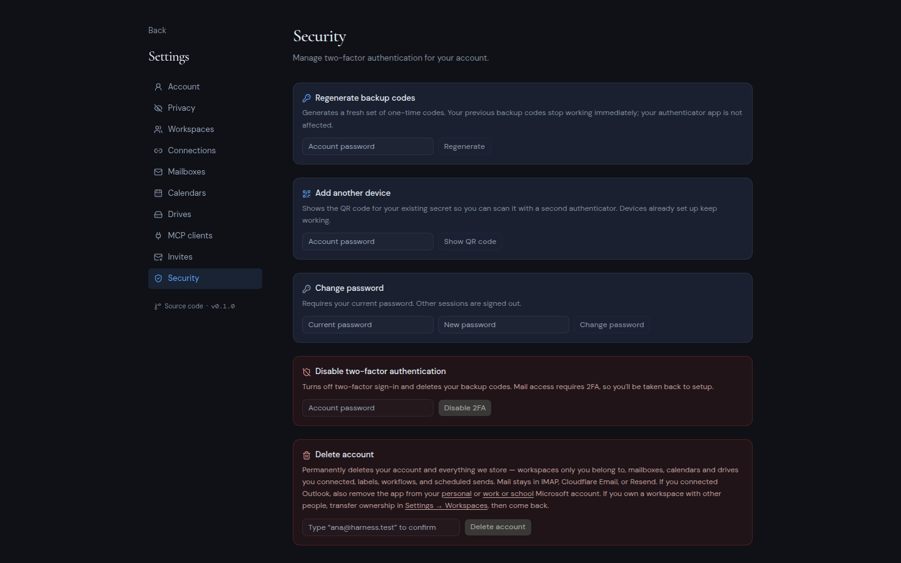This screenshot has width=901, height=563.
Task: Click the key icon beside Change password
Action: coord(307,289)
